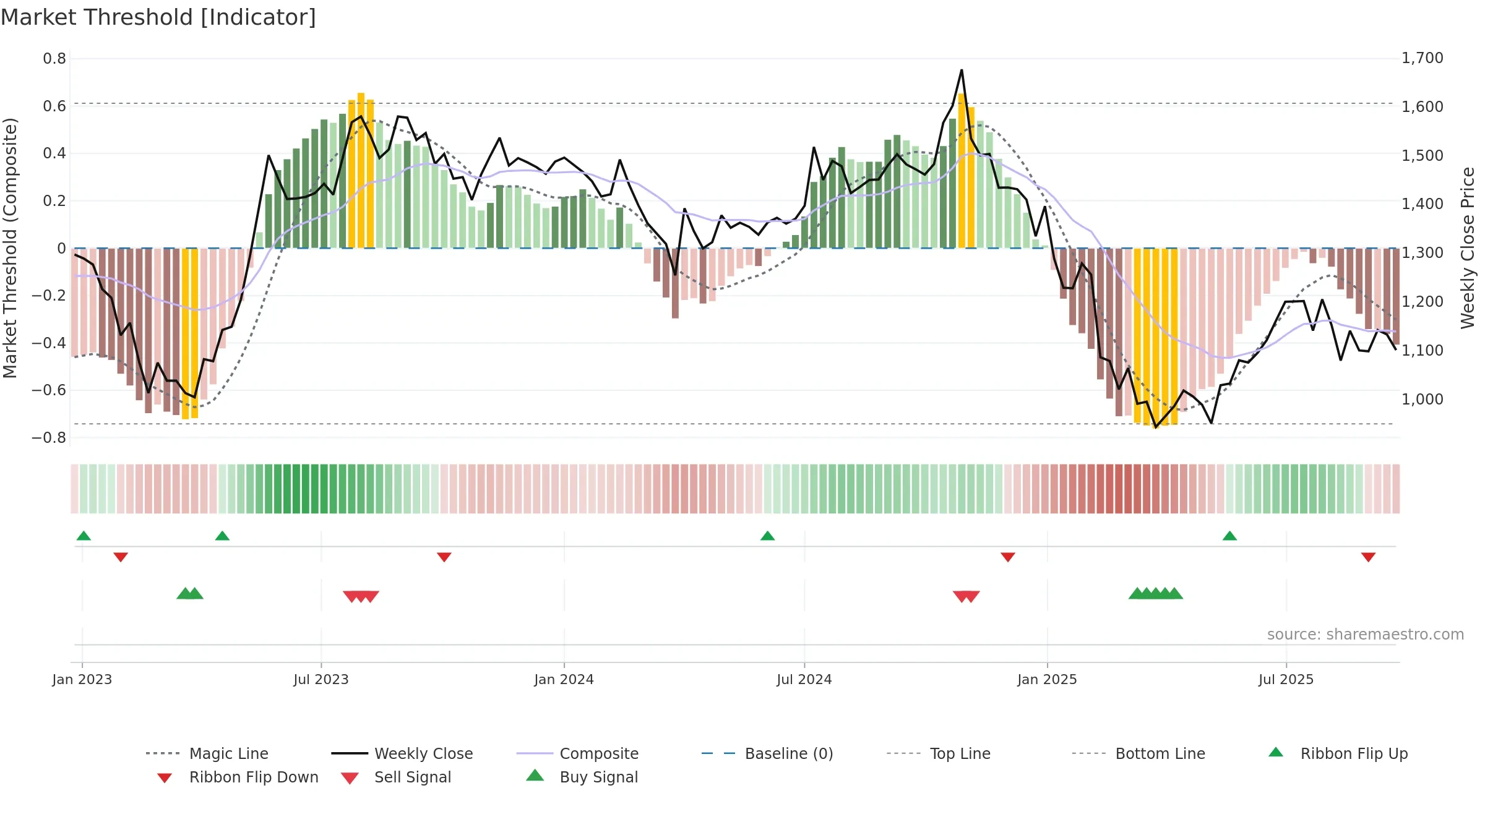Image resolution: width=1485 pixels, height=835 pixels.
Task: Click the −0.8 left axis tick label
Action: coord(49,438)
